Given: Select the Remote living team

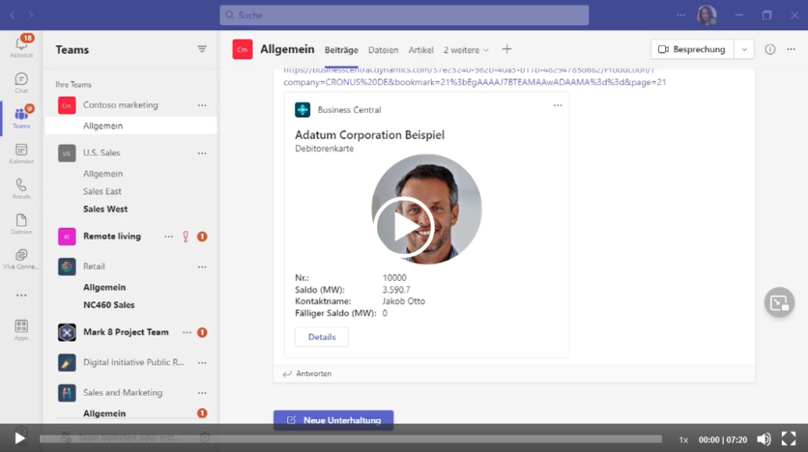Looking at the screenshot, I should click(112, 237).
